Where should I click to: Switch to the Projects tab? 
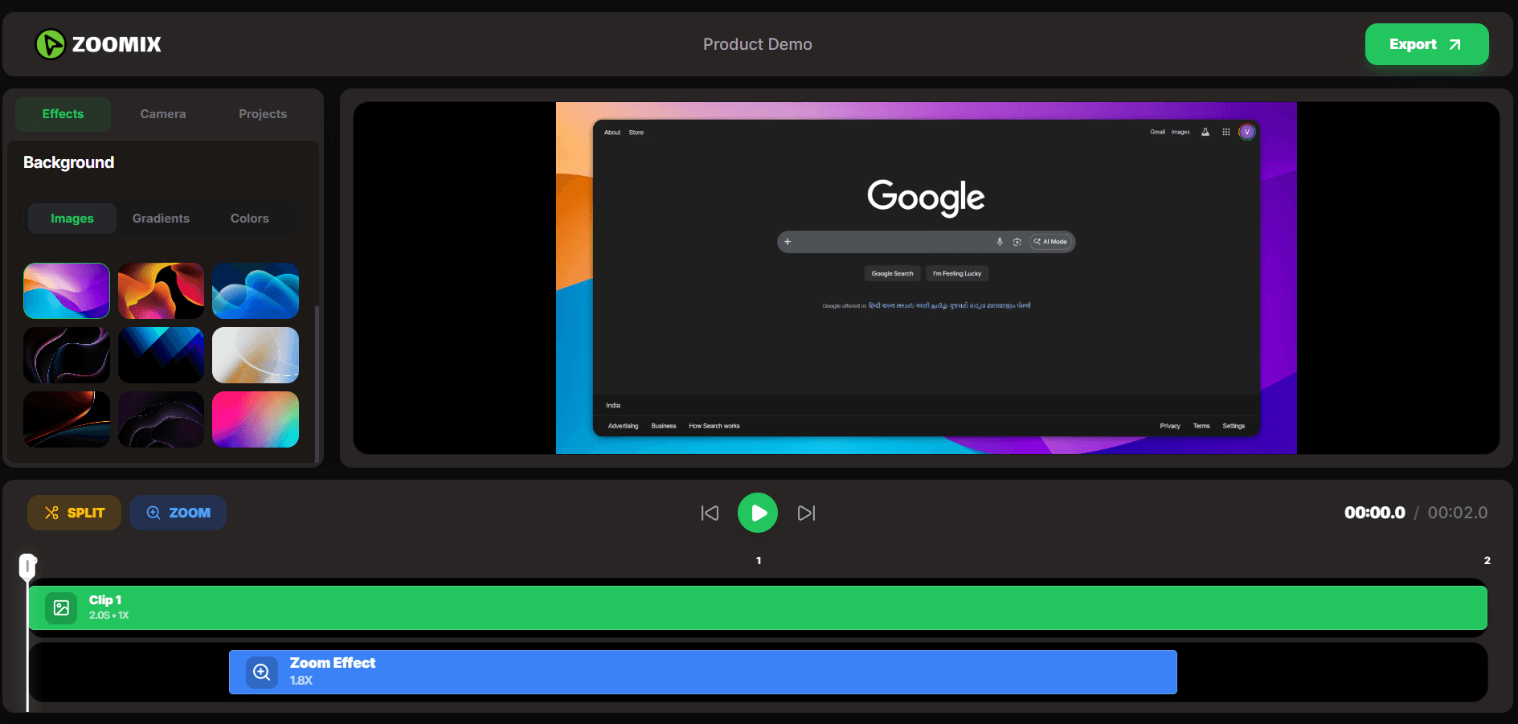tap(263, 114)
